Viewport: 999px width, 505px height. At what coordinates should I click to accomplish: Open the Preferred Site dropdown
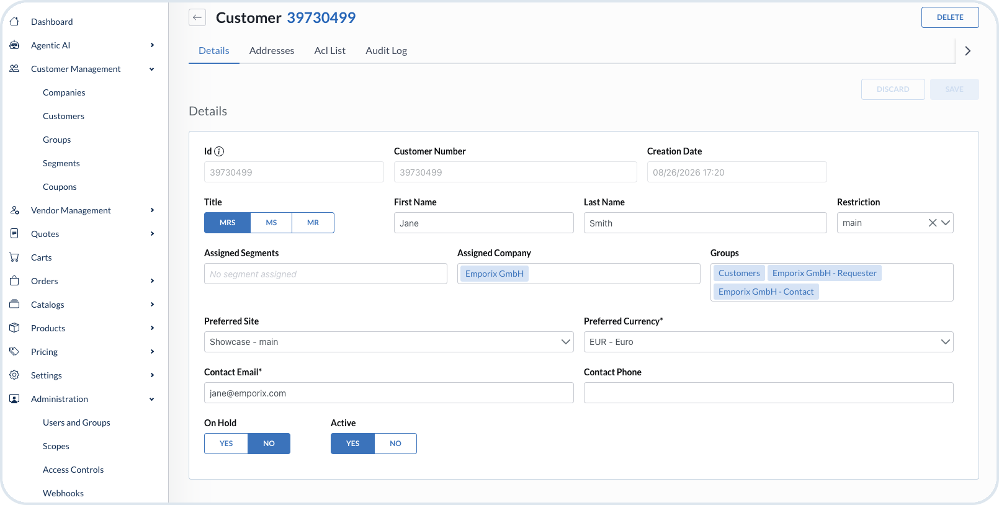(x=388, y=342)
